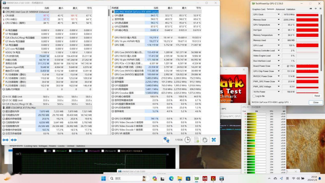Launch Microsoft Edge from taskbar
325x183 pixels.
171,178
